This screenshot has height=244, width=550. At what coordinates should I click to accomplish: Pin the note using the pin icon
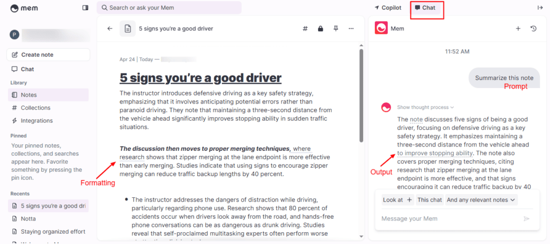click(x=336, y=29)
